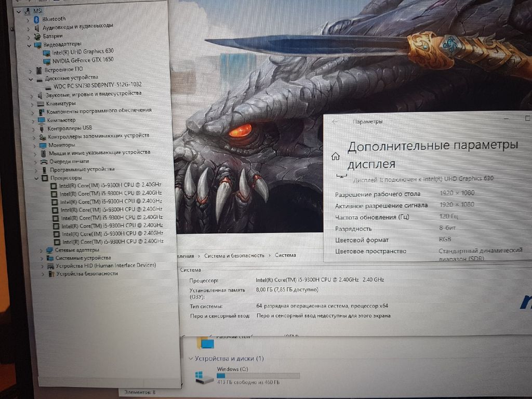Click the Windows (C:) drive label

pos(232,369)
